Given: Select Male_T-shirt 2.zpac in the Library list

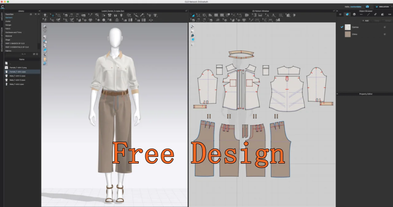Looking at the screenshot, I should pos(17,76).
